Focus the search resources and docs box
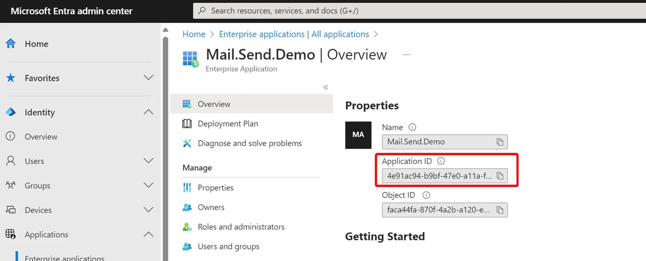The width and height of the screenshot is (646, 261). [x=419, y=11]
